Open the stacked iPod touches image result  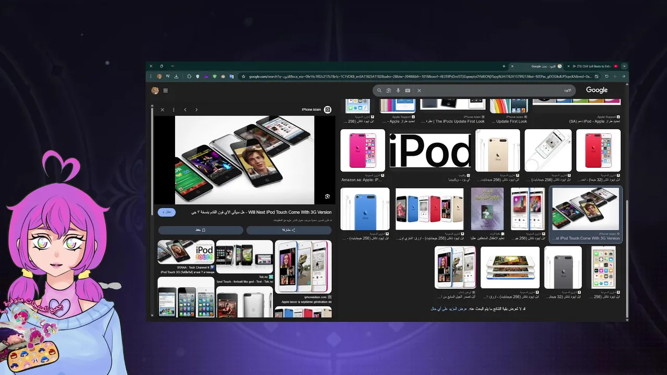point(510,268)
